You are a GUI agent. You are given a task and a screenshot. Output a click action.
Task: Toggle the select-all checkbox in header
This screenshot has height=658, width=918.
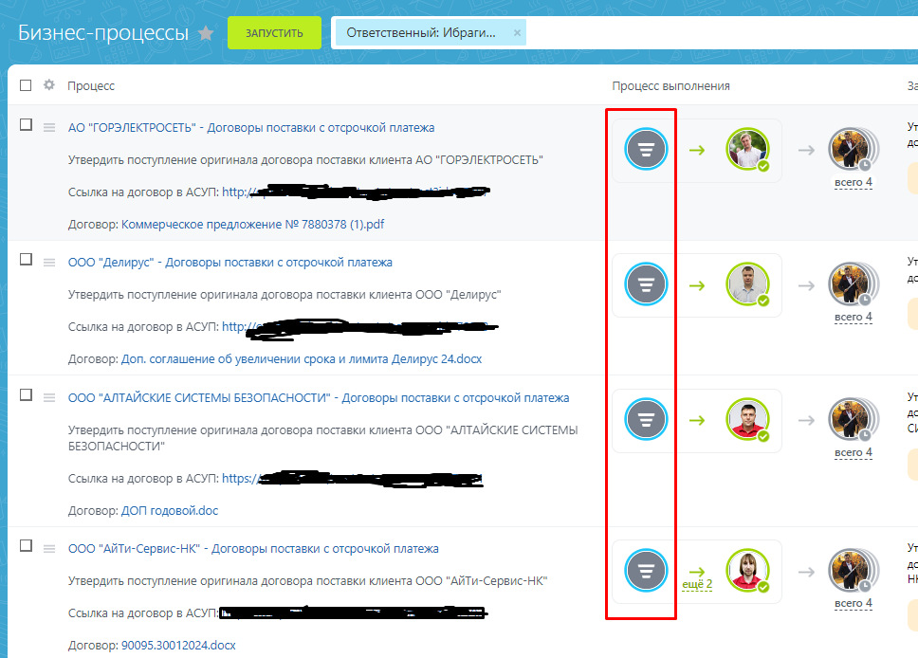26,85
